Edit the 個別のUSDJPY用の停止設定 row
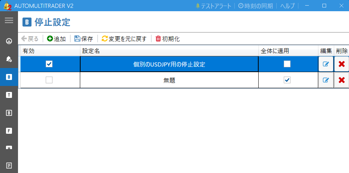349x173 pixels. tap(326, 64)
